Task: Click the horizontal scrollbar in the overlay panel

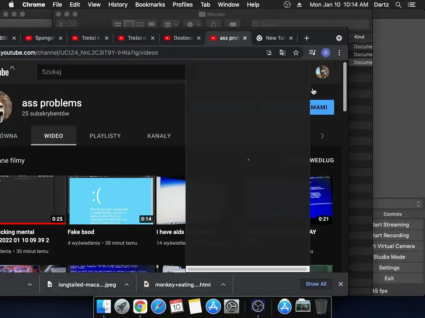Action: 247,269
